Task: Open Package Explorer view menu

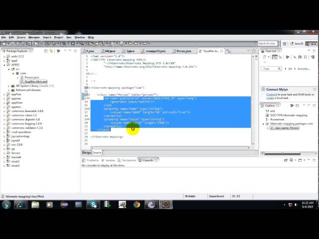Action: tap(65, 50)
